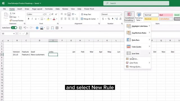Click the Copy icon in Clipboard
The image size is (180, 101).
tap(11, 17)
